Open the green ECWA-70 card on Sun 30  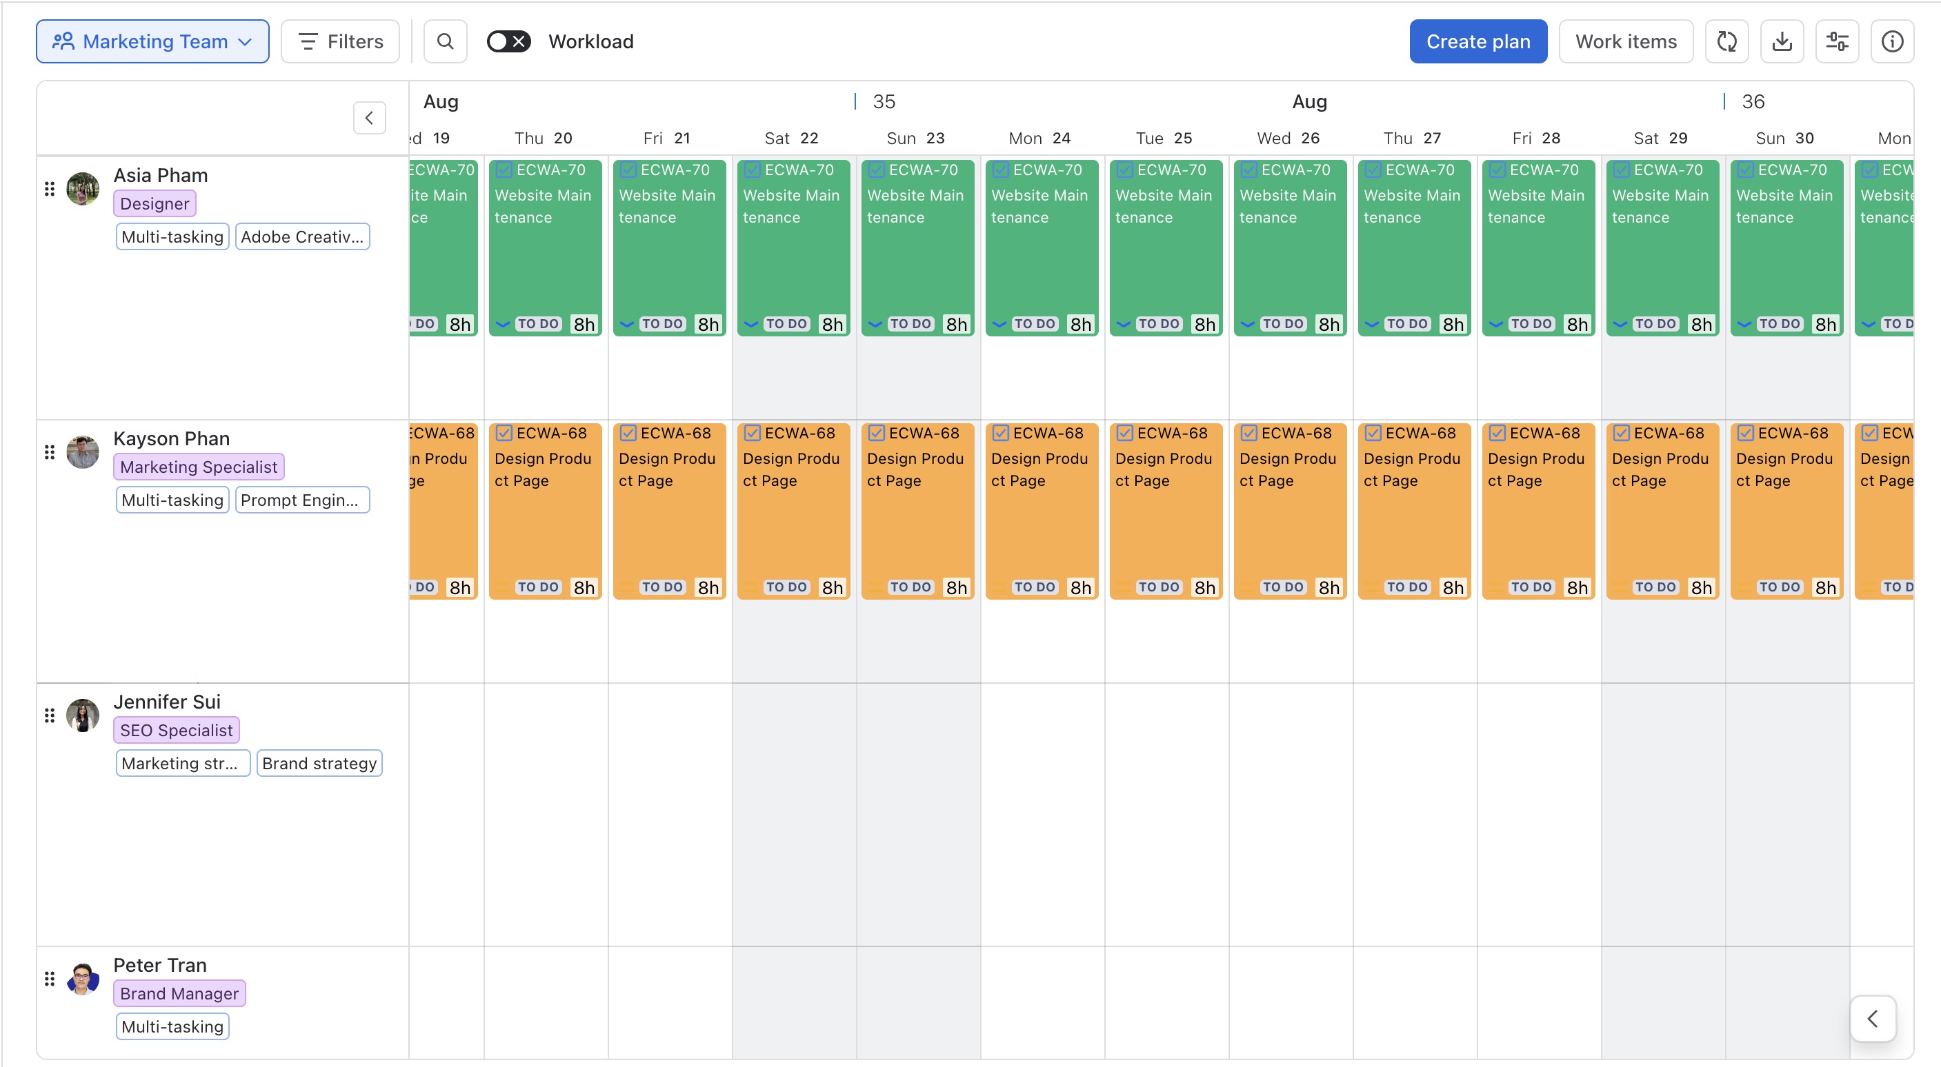coord(1786,247)
